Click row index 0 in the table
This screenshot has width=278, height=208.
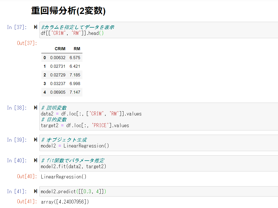pyautogui.click(x=45, y=58)
